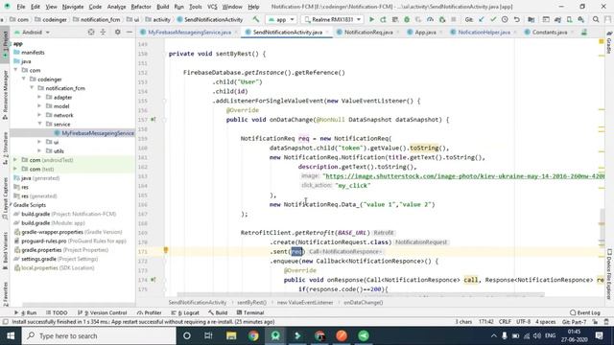Expand the adapter folder
Screen dimensions: 614x345
(x=39, y=97)
